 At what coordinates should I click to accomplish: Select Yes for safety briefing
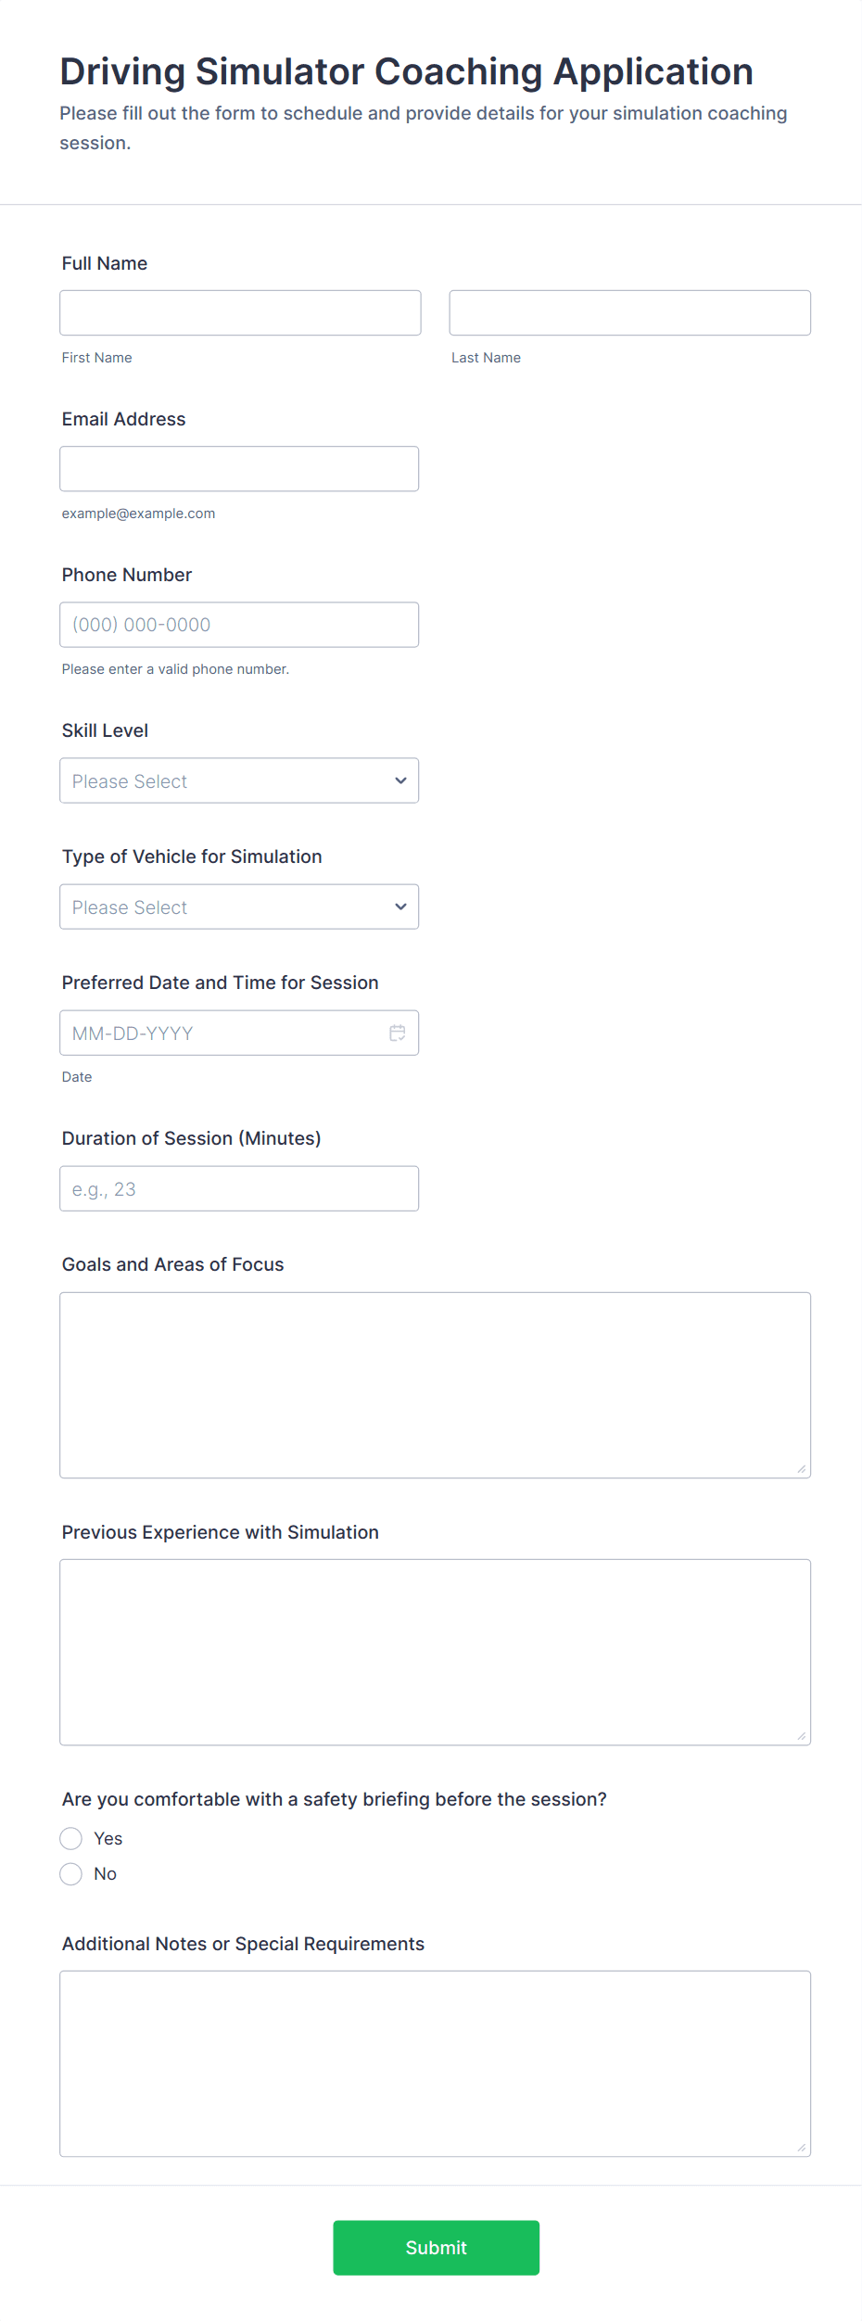pos(71,1838)
